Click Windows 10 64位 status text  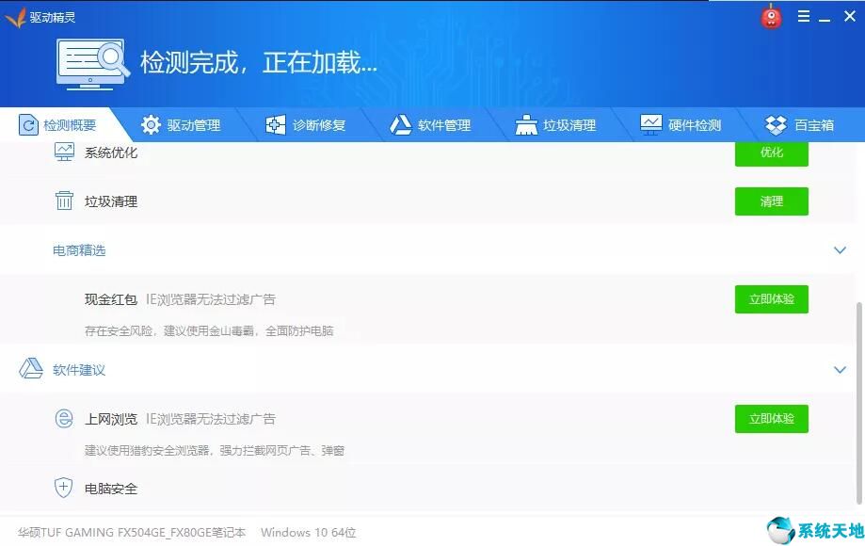tap(309, 532)
